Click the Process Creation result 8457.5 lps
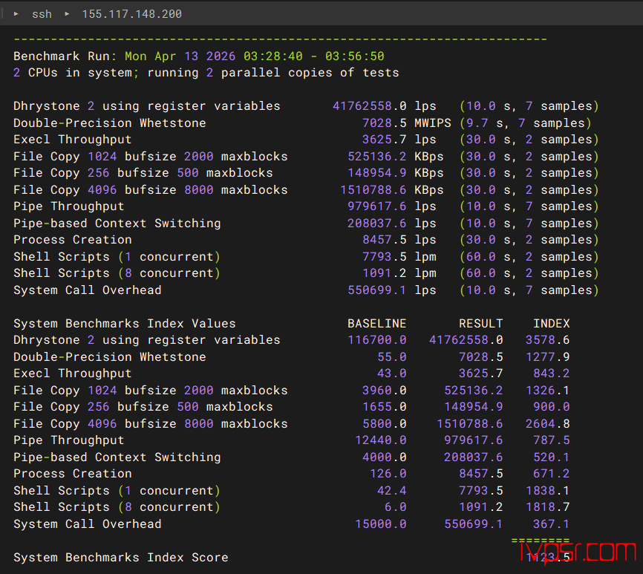643x574 pixels. (399, 240)
